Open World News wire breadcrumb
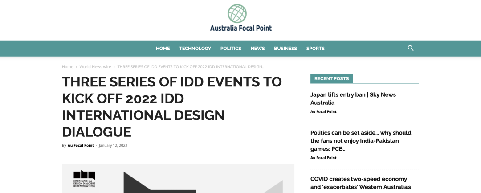The image size is (481, 193). [x=95, y=66]
